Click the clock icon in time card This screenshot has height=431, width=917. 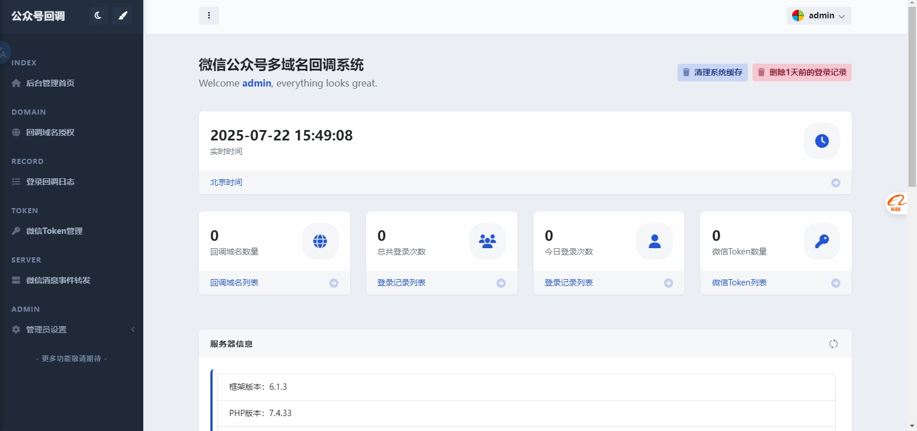coord(822,141)
